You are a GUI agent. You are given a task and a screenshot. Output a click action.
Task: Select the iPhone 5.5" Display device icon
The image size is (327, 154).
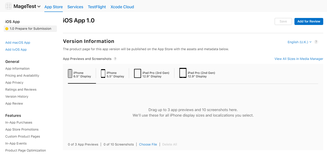coord(103,73)
